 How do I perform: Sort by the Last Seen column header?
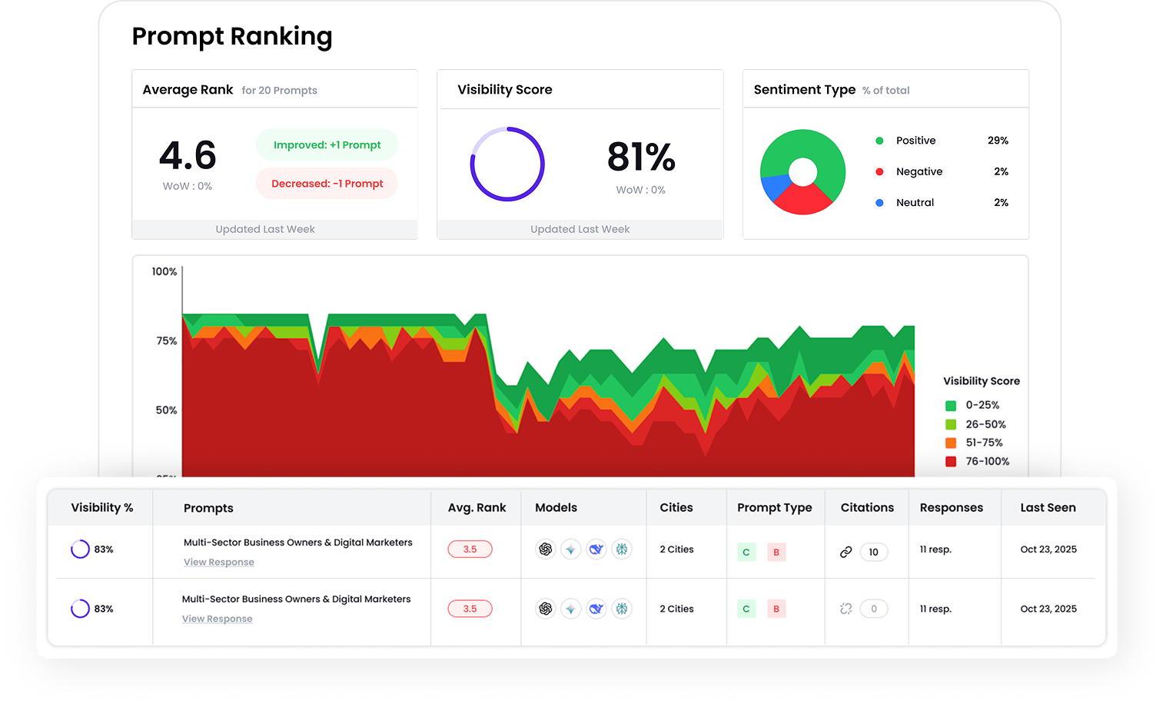click(x=1048, y=508)
